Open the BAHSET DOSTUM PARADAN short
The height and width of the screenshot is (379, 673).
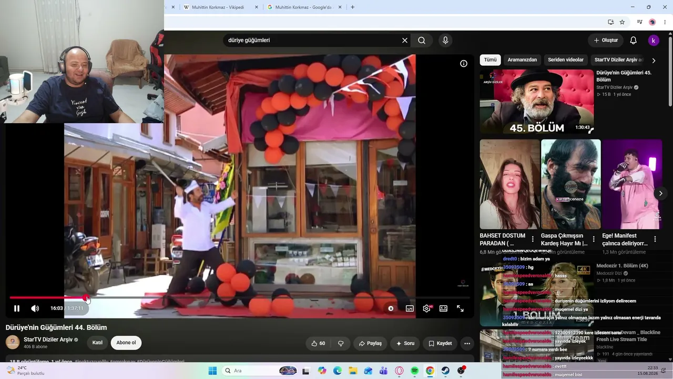point(509,184)
